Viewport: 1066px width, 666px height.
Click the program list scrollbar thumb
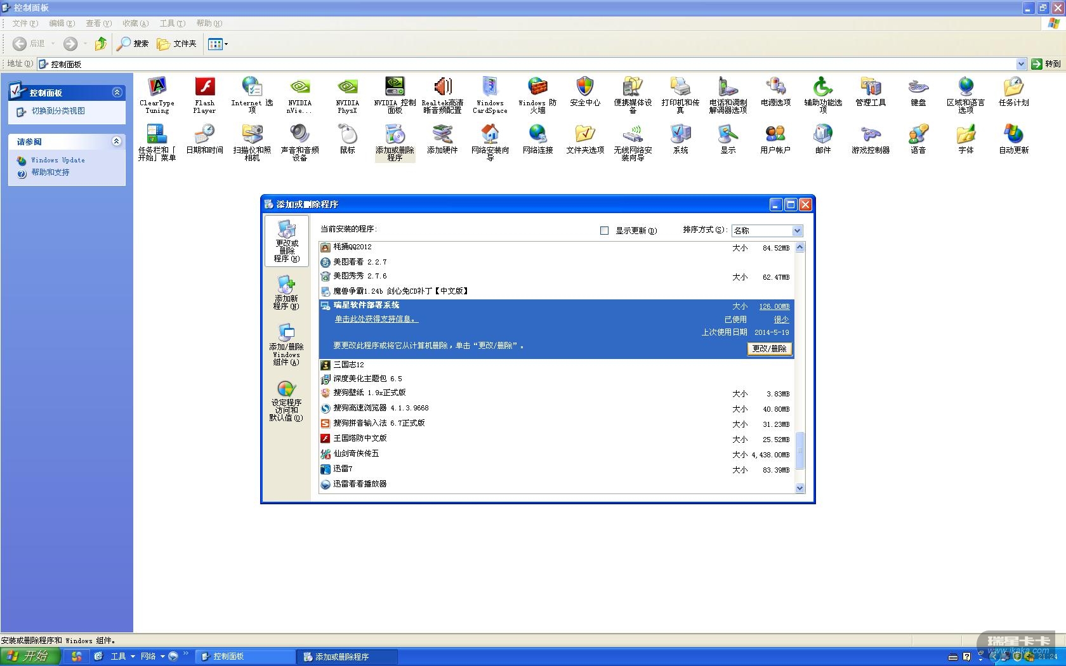(799, 450)
